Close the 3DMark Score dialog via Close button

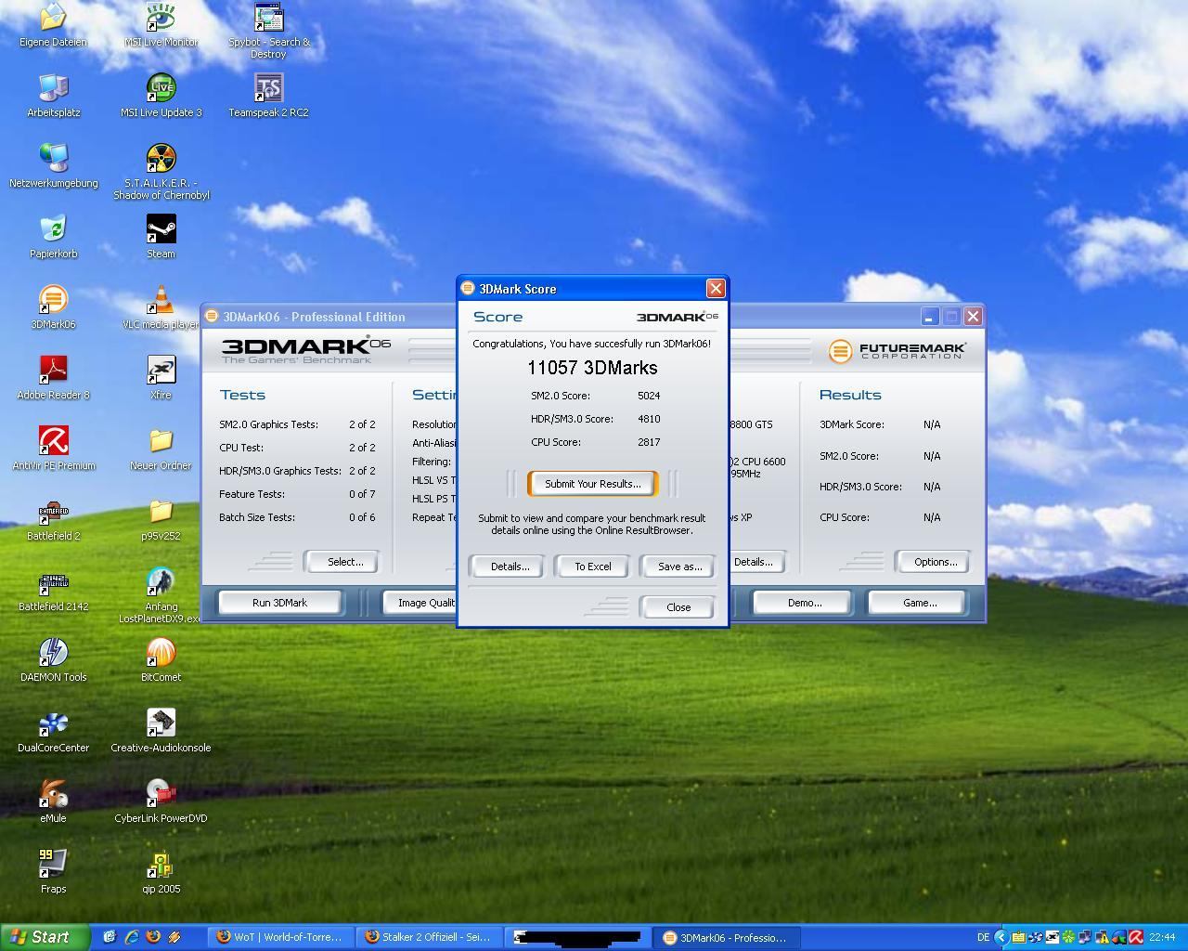[678, 607]
